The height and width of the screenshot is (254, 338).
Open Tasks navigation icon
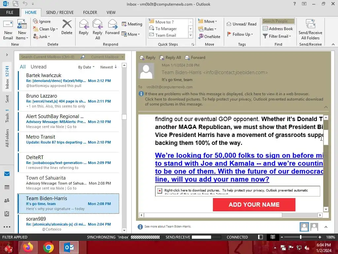point(7,214)
